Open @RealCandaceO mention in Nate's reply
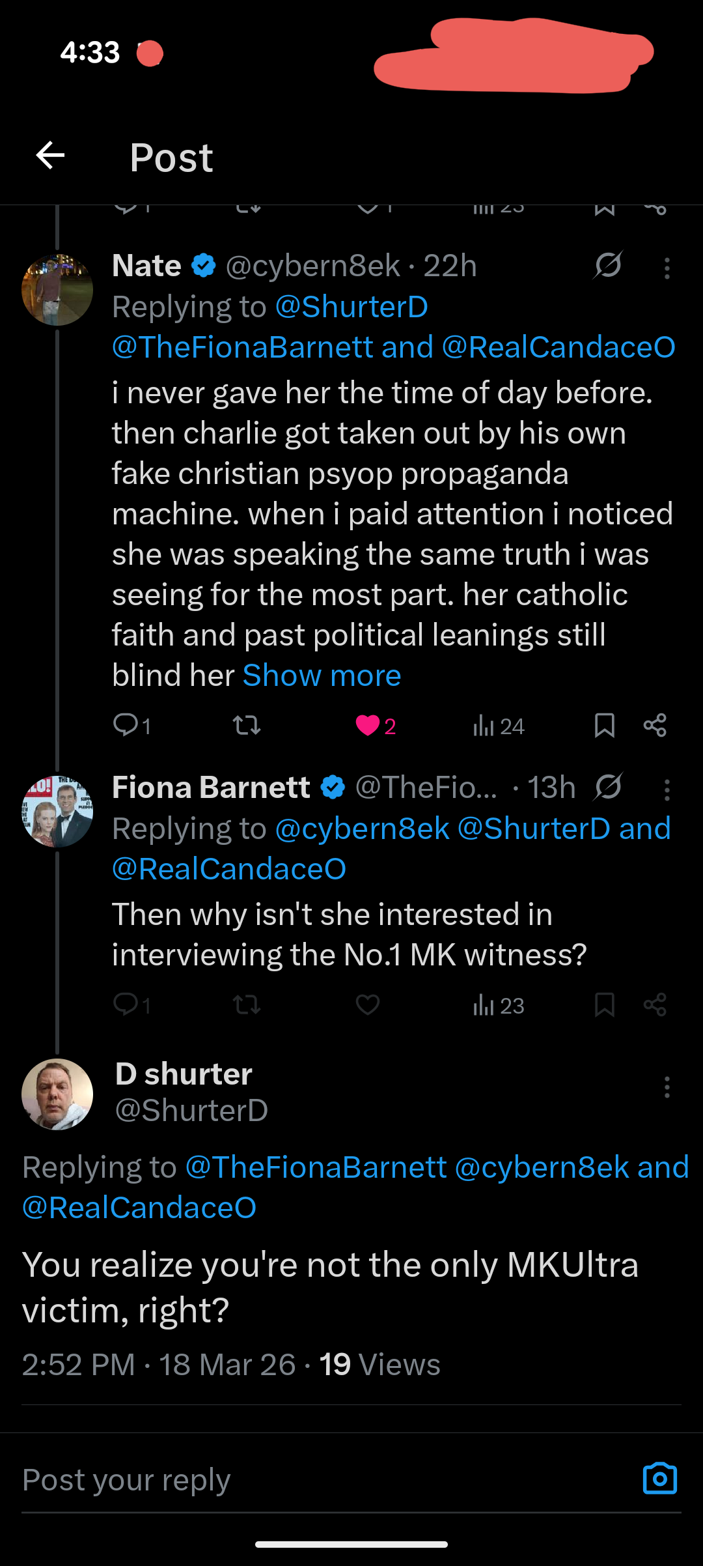The height and width of the screenshot is (1566, 703). point(558,347)
